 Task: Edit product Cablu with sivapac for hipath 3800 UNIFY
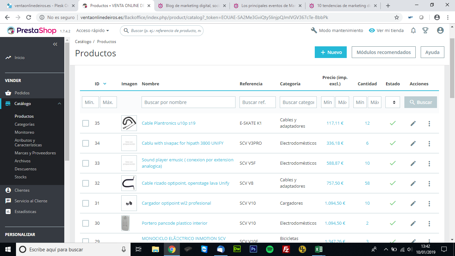413,143
